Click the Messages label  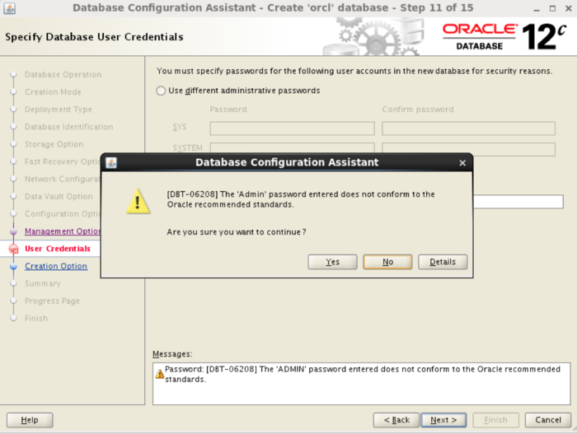pos(172,354)
